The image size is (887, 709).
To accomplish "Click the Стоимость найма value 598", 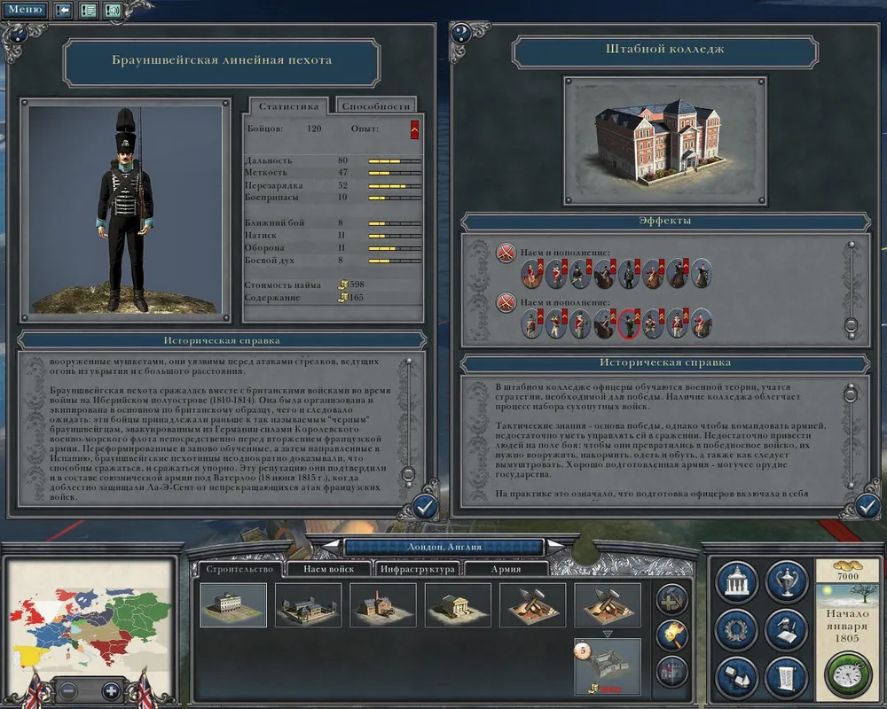I will coord(357,284).
